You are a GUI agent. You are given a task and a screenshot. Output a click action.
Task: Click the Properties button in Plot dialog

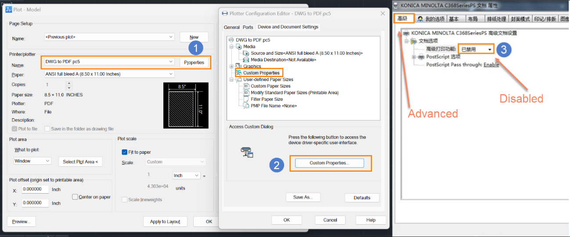(x=194, y=63)
